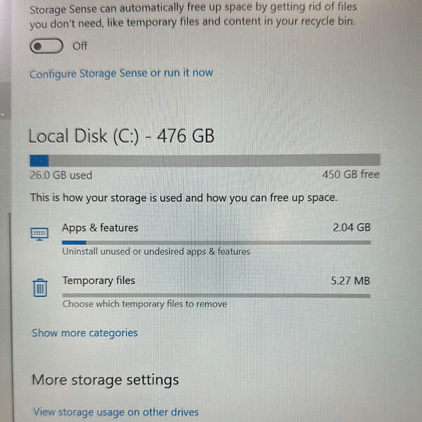This screenshot has width=422, height=422.
Task: Open the Temporary files category
Action: (200, 292)
